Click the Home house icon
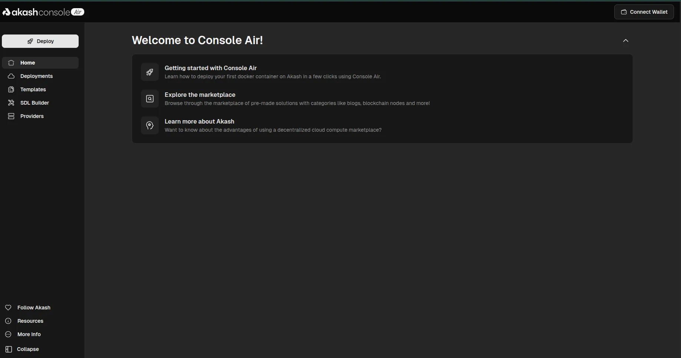The width and height of the screenshot is (681, 358). (x=11, y=63)
